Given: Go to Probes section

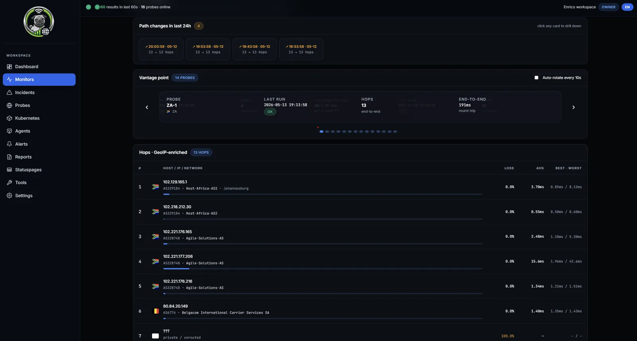Looking at the screenshot, I should point(39,105).
